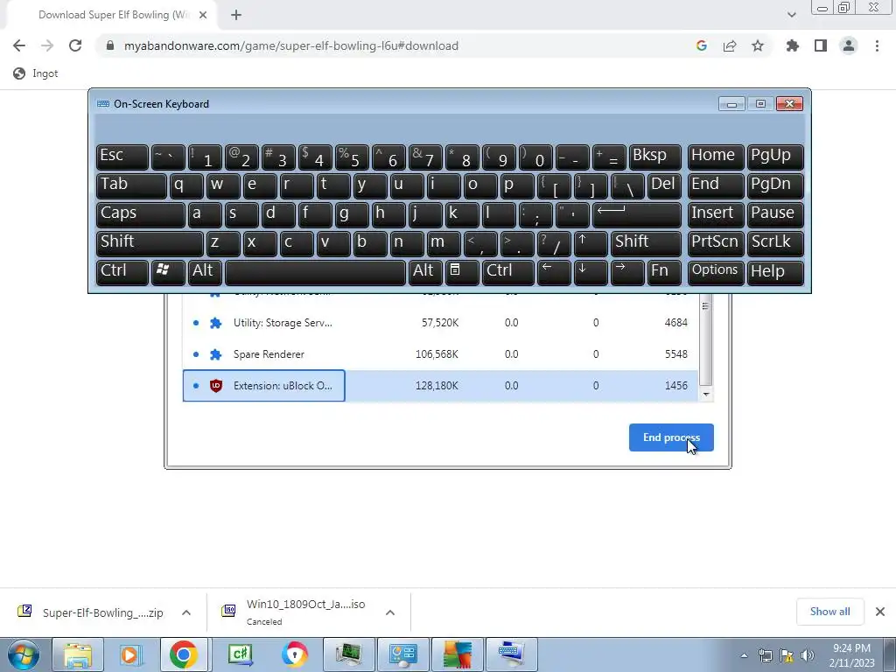Click the Help key on keyboard
The height and width of the screenshot is (672, 896).
coord(775,272)
